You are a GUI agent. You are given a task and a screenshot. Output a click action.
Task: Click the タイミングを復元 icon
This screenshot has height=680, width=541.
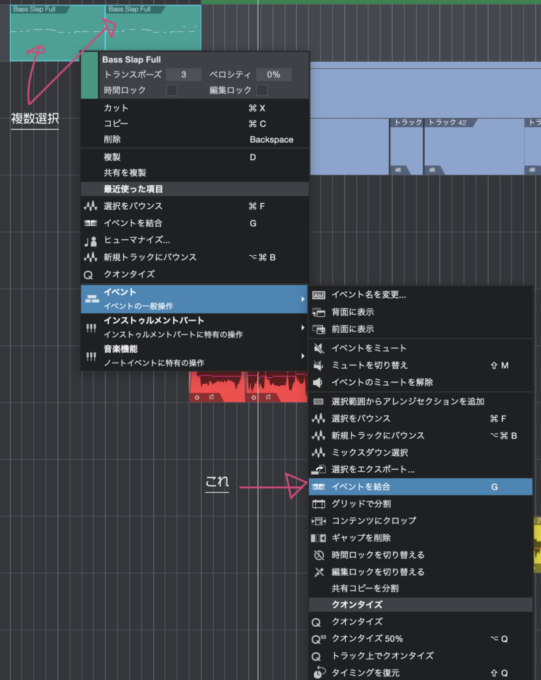pyautogui.click(x=318, y=672)
